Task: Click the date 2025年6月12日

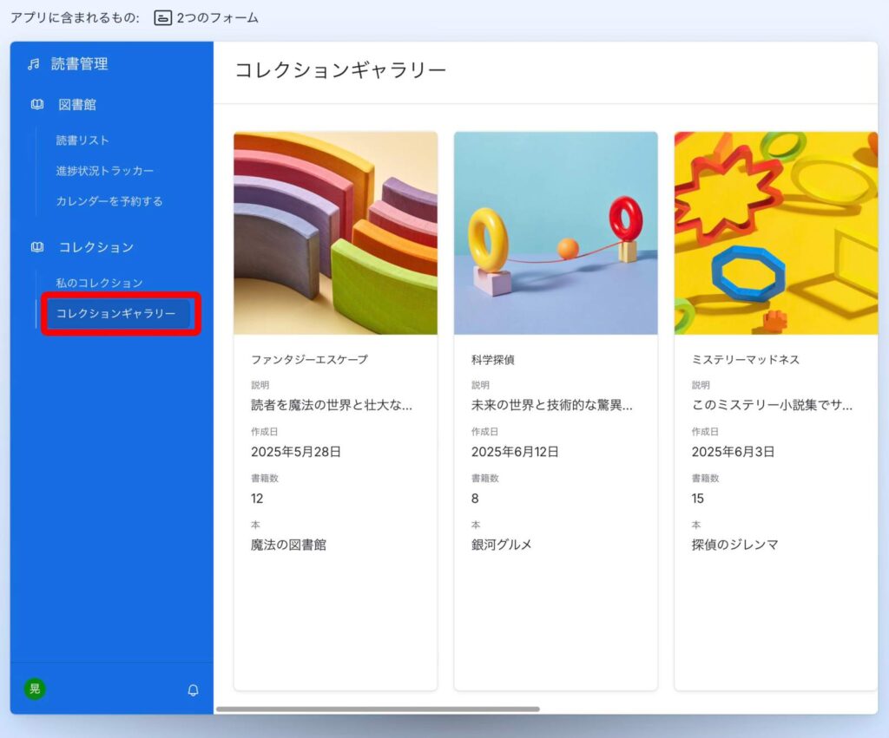Action: 515,452
